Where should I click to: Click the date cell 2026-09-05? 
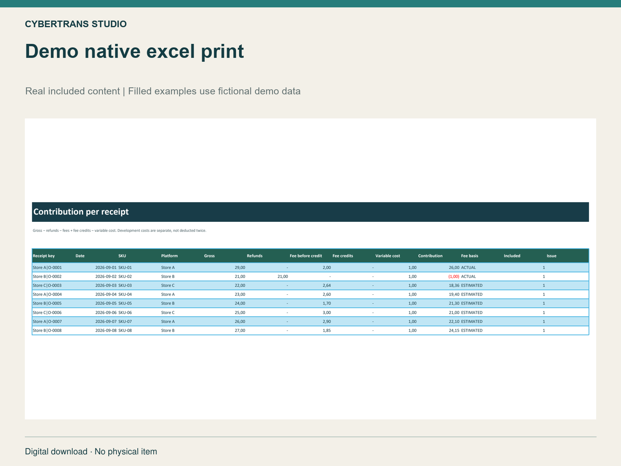106,303
